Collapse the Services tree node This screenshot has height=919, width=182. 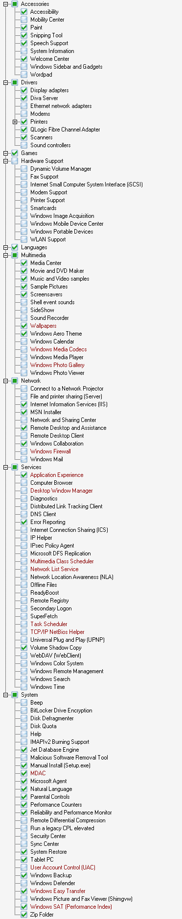pos(6,467)
